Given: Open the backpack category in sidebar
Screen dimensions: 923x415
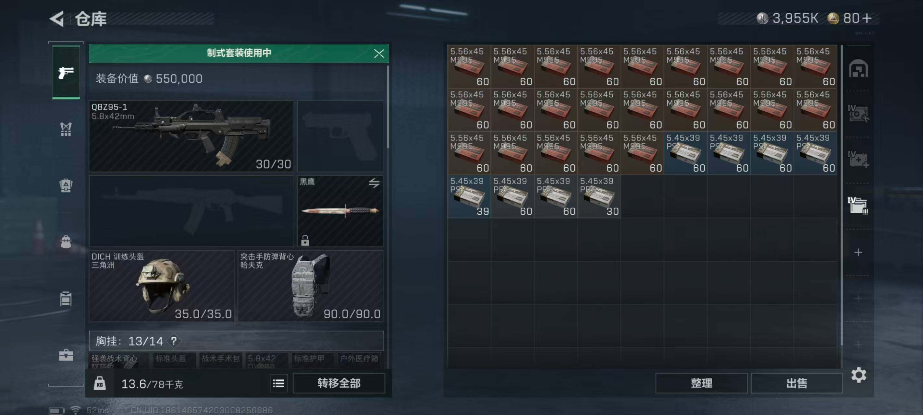Looking at the screenshot, I should pos(66,242).
